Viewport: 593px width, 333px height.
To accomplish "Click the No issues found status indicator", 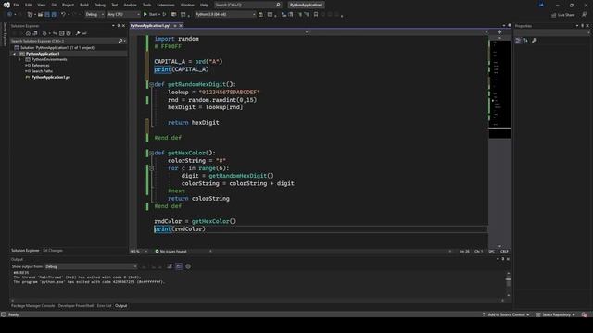I will [170, 252].
